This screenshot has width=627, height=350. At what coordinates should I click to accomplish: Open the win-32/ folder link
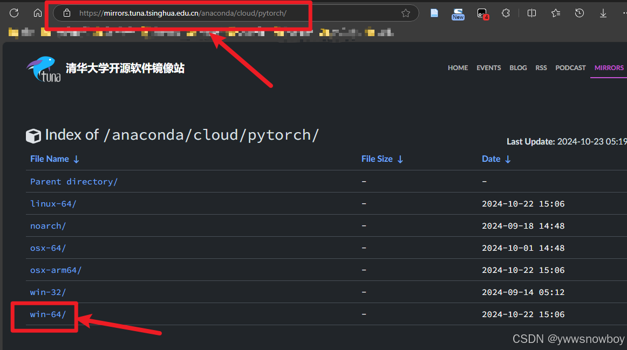pos(48,292)
